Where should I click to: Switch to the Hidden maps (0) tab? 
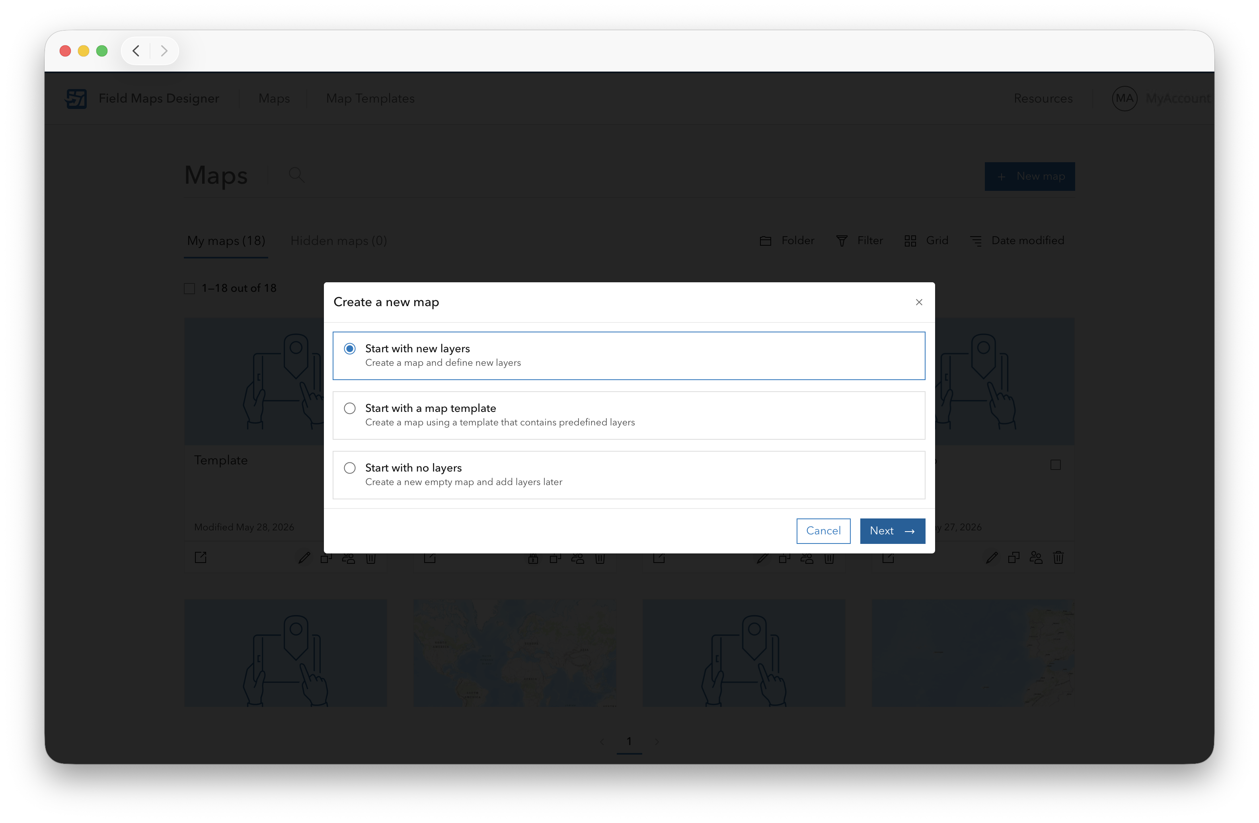[x=339, y=241]
